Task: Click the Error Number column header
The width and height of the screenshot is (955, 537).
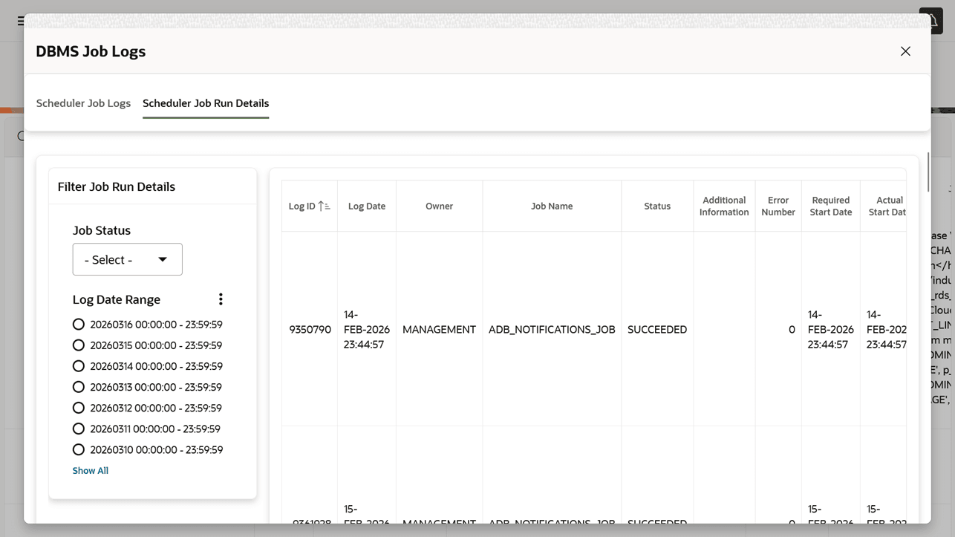Action: (778, 206)
